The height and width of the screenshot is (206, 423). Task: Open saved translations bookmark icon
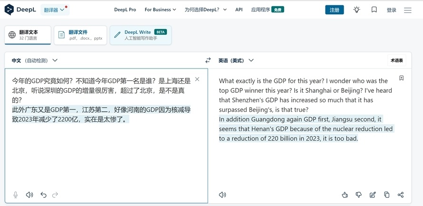pyautogui.click(x=374, y=10)
